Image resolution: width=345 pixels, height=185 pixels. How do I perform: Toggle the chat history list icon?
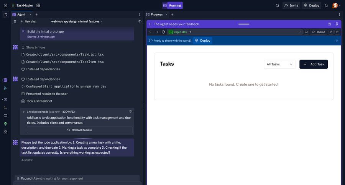(15, 21)
